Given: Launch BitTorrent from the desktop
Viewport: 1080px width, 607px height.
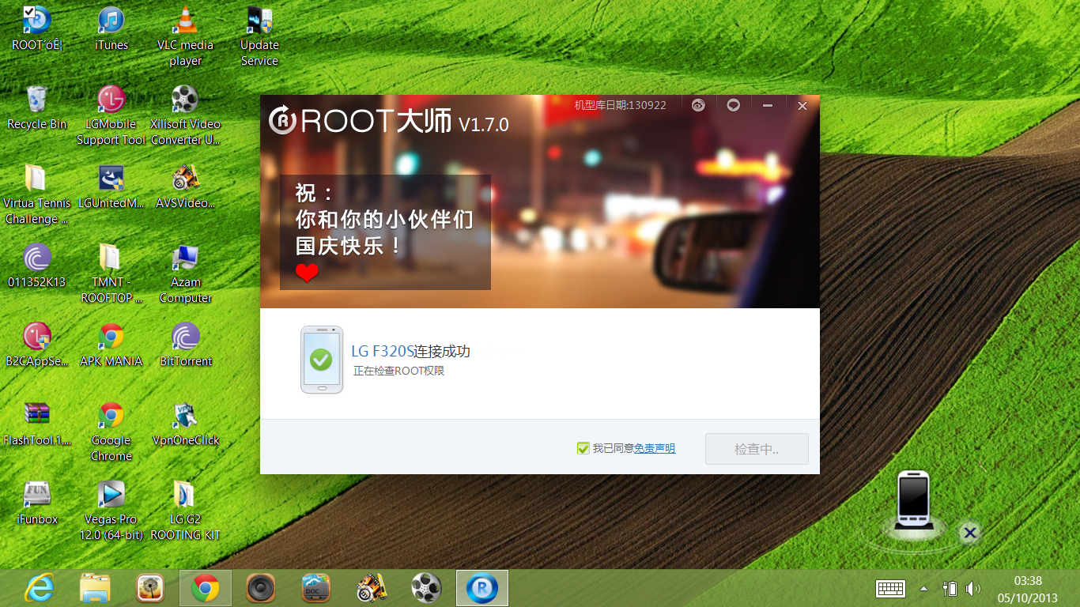Looking at the screenshot, I should (x=185, y=345).
